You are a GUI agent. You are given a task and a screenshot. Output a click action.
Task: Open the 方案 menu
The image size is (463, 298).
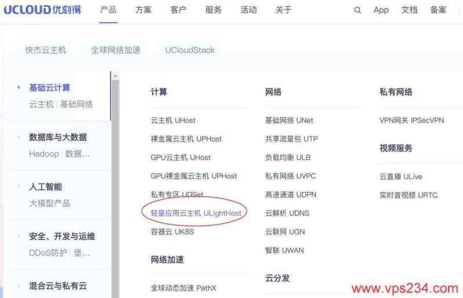click(x=144, y=10)
